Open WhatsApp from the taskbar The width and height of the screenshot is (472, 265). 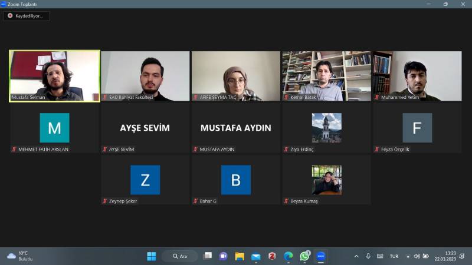tap(304, 256)
